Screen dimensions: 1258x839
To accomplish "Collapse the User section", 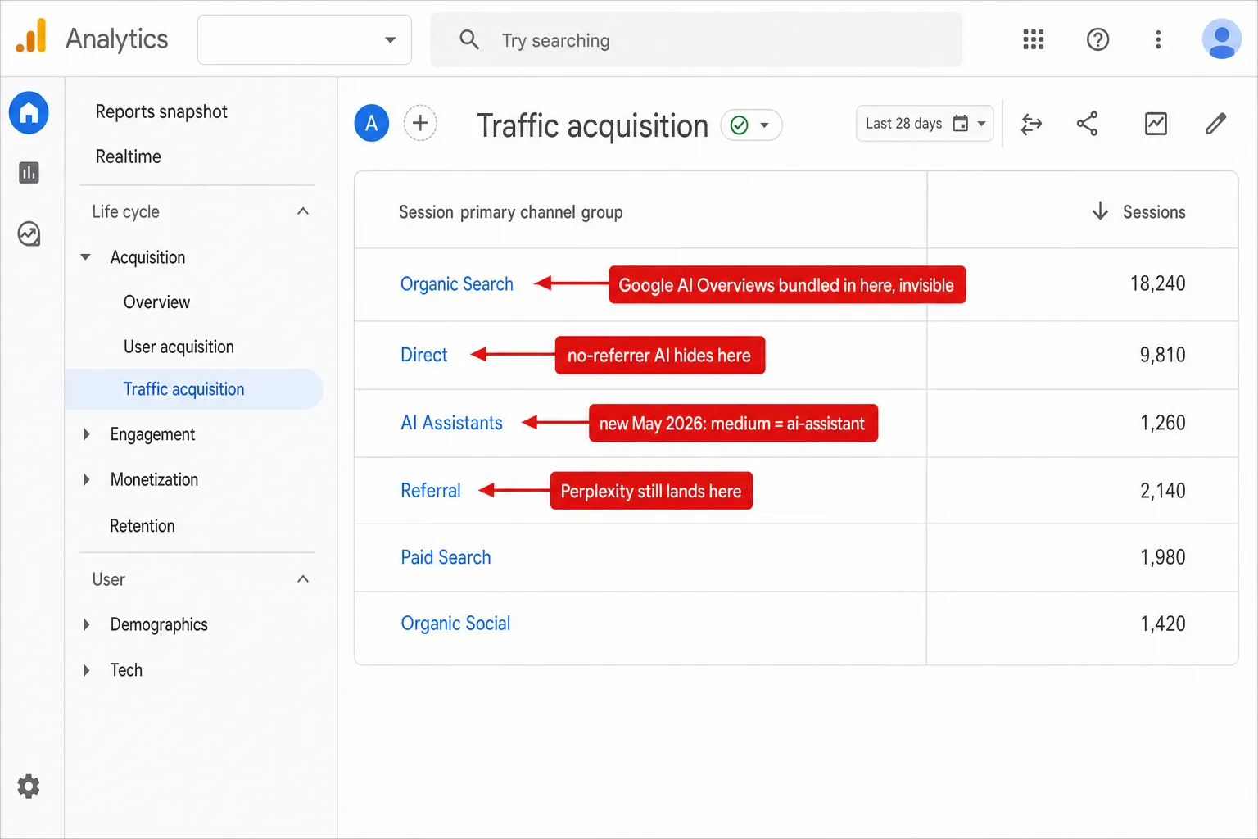I will pyautogui.click(x=303, y=579).
